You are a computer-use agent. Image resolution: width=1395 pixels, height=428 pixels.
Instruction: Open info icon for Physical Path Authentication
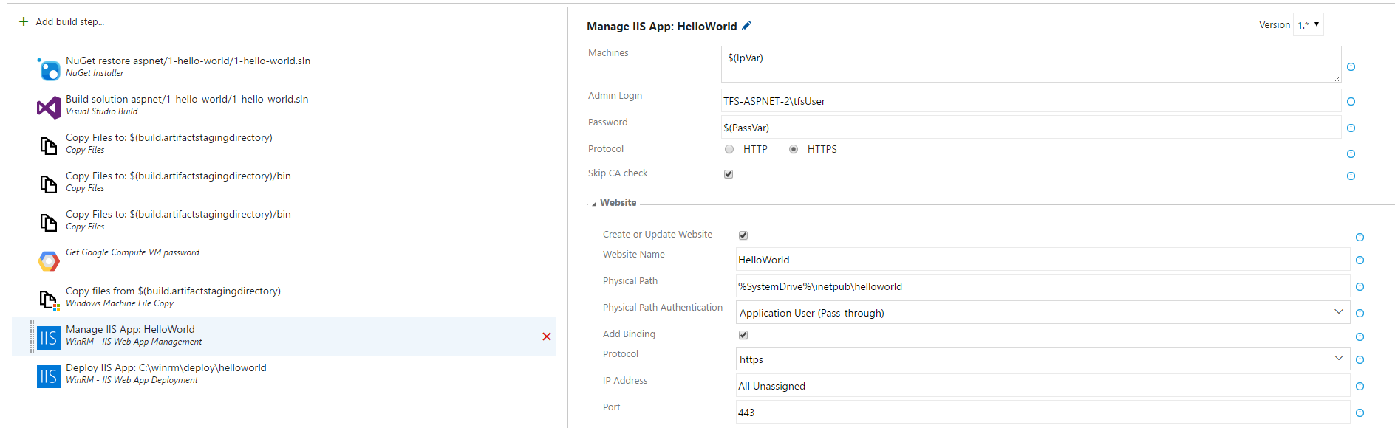[1360, 314]
